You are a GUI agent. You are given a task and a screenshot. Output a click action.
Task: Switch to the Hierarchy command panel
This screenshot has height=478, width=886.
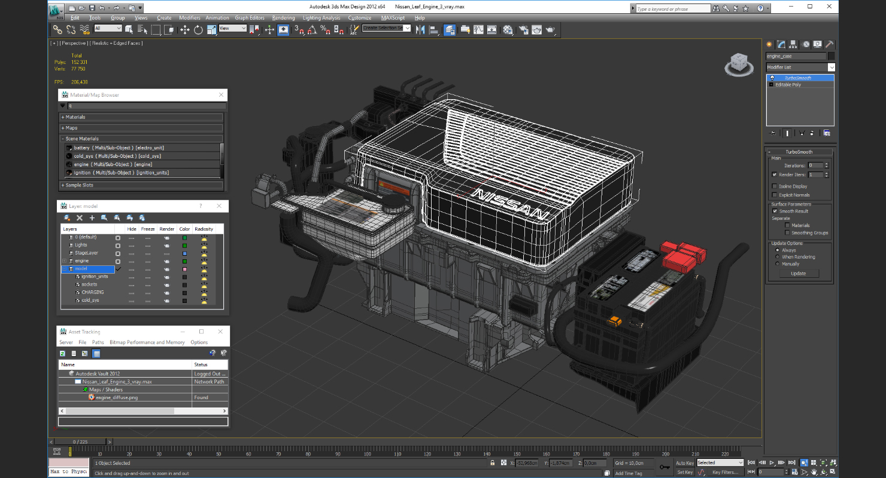point(793,44)
